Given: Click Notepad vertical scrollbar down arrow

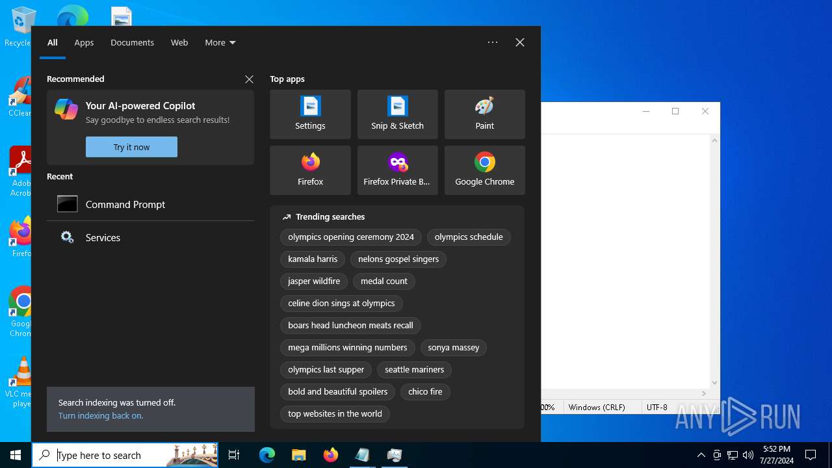Looking at the screenshot, I should coord(714,383).
